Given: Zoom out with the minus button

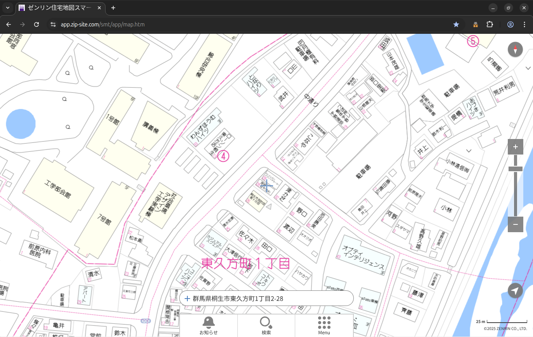Looking at the screenshot, I should pyautogui.click(x=515, y=224).
